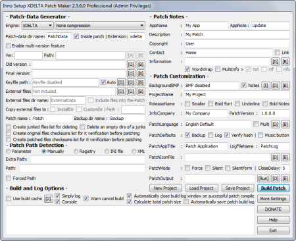Open Engine XDELTA dropdown
This screenshot has width=296, height=241.
[x=37, y=26]
